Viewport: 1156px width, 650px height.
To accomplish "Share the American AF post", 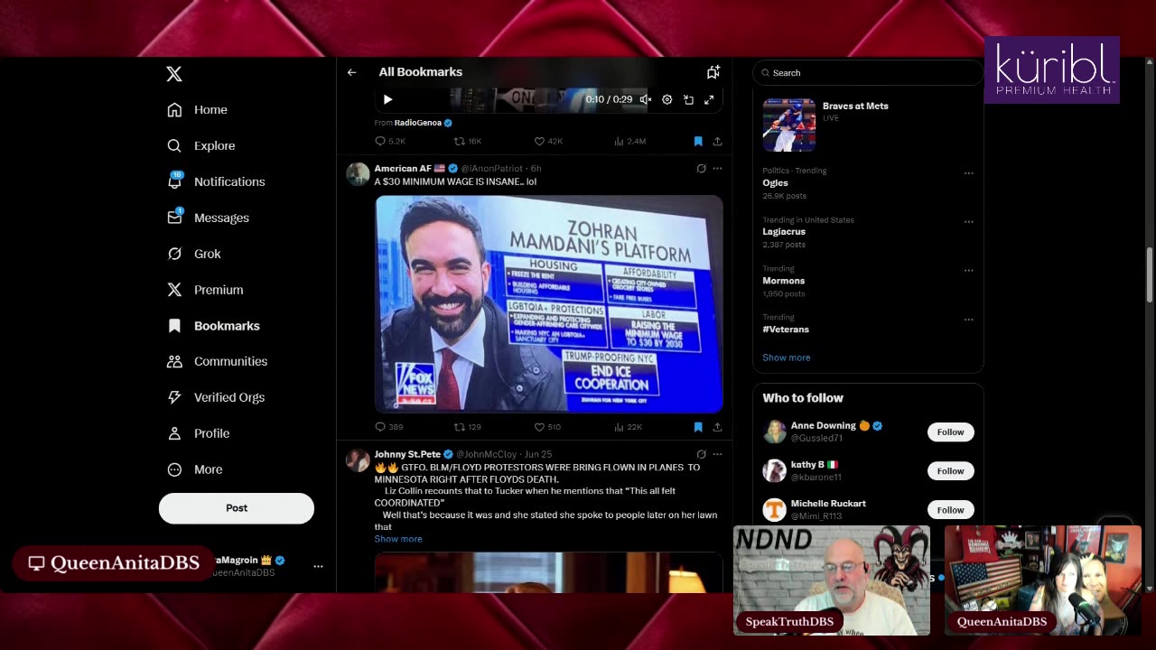I will pos(717,427).
